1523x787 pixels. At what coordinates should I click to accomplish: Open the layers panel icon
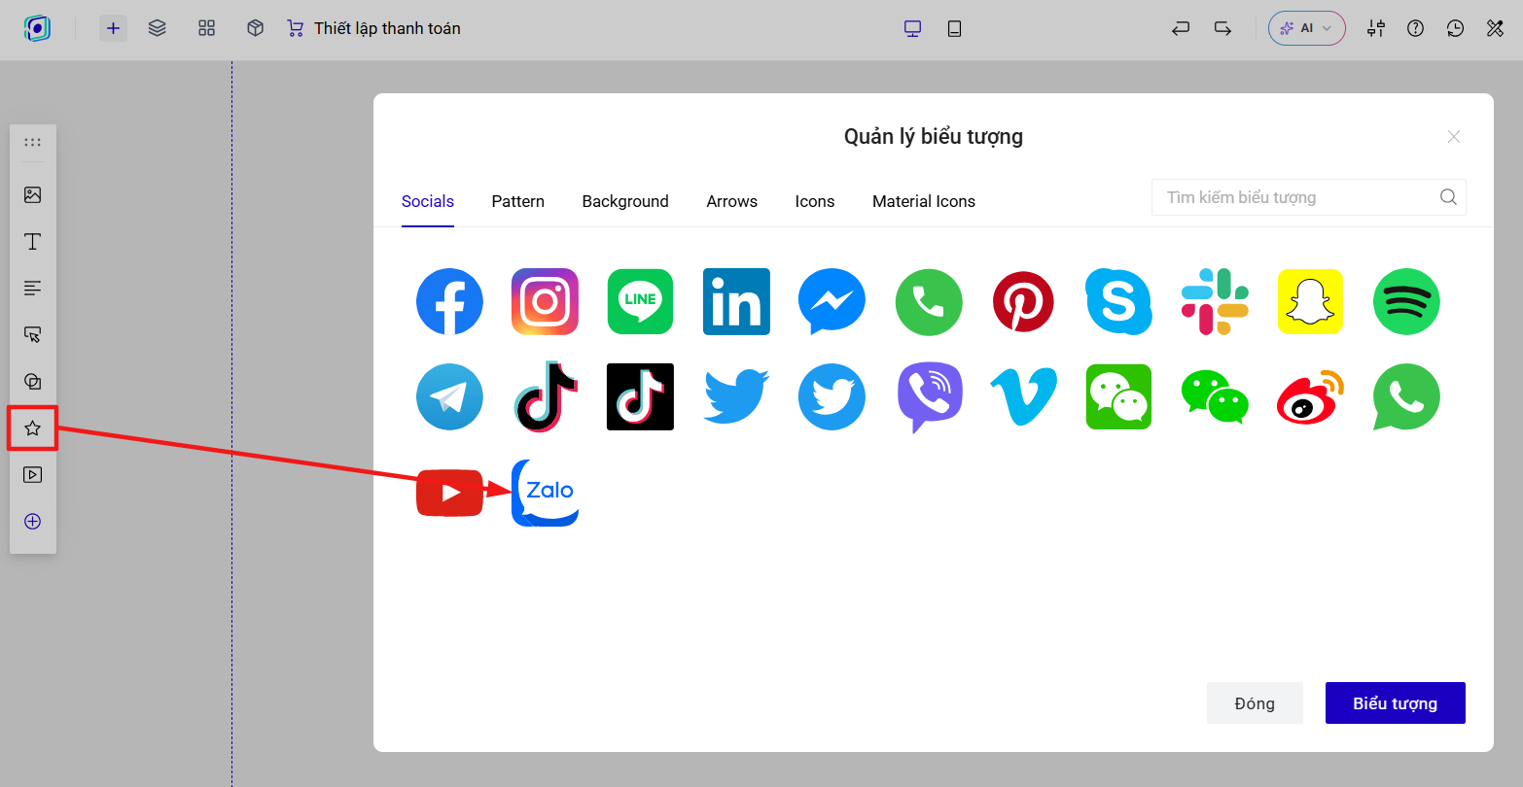click(158, 28)
